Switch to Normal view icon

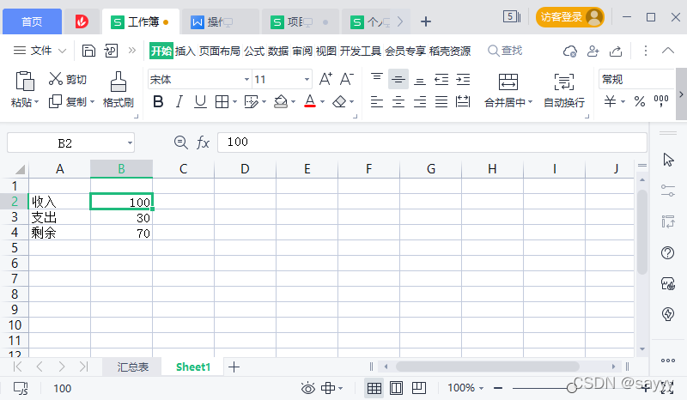(x=374, y=388)
